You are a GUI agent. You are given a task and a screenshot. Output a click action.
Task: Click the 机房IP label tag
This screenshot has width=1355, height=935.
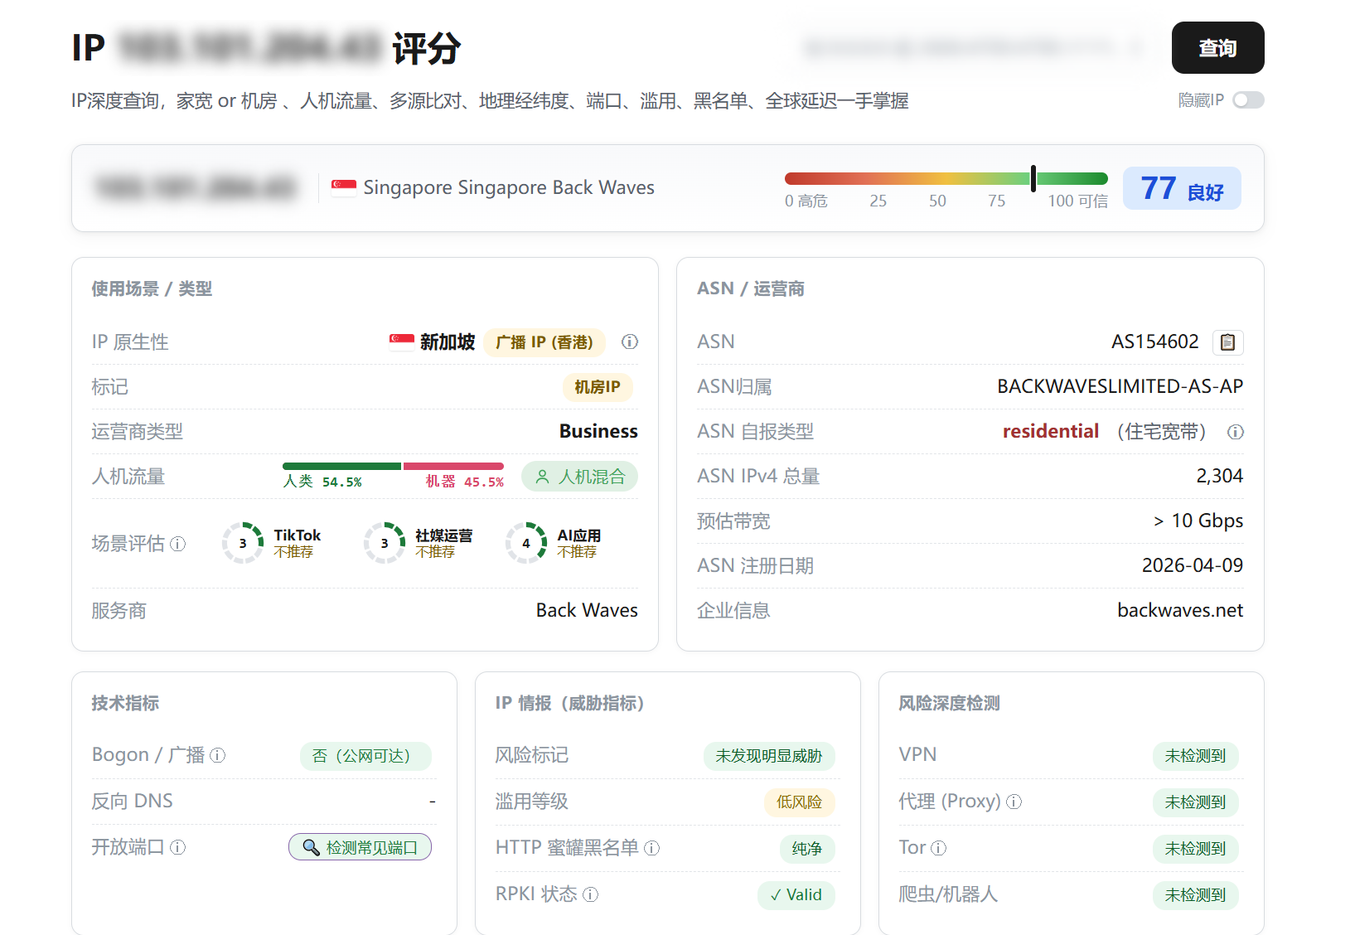coord(598,387)
